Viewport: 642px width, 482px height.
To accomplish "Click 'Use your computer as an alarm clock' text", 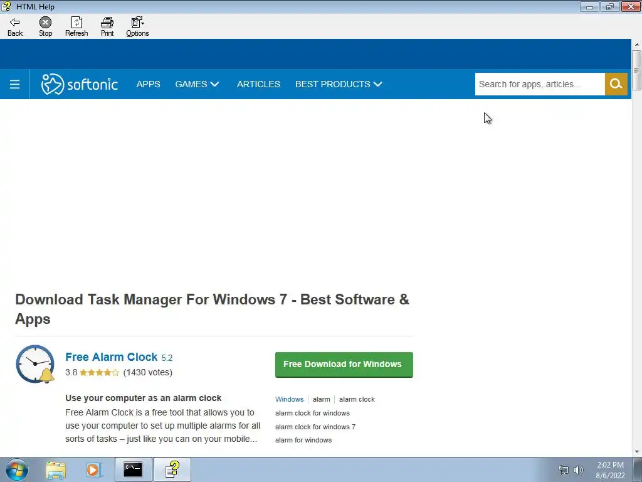I will [x=144, y=398].
